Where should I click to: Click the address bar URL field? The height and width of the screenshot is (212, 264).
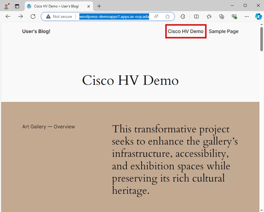[x=114, y=16]
